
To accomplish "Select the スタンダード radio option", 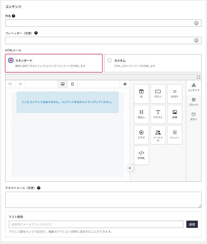I will pos(11,60).
